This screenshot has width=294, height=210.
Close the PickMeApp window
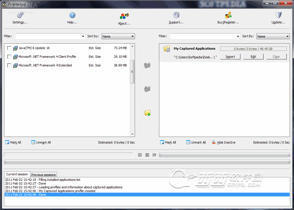pyautogui.click(x=286, y=3)
